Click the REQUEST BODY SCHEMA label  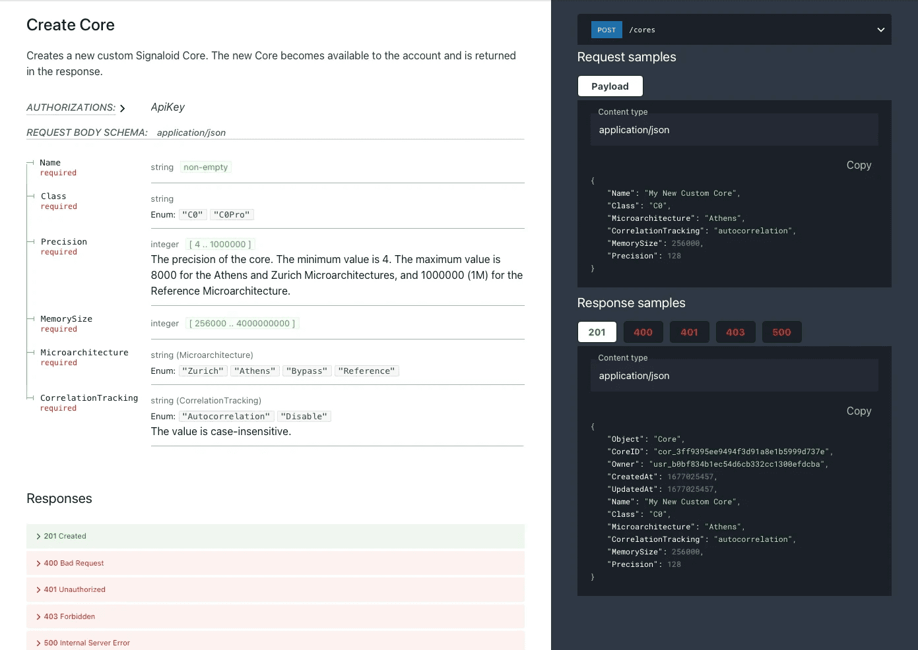point(87,133)
